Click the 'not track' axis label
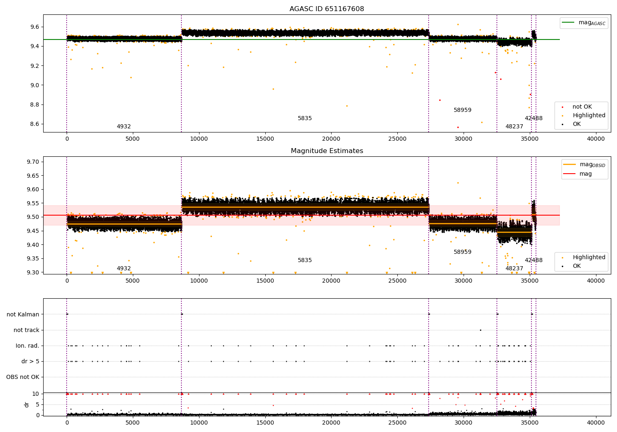 point(26,330)
